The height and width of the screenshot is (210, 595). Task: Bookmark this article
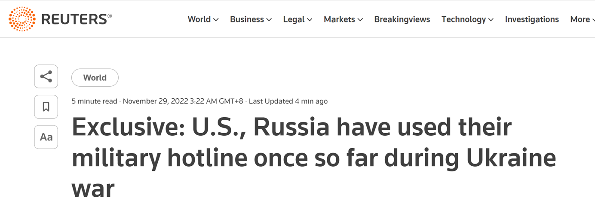[46, 107]
